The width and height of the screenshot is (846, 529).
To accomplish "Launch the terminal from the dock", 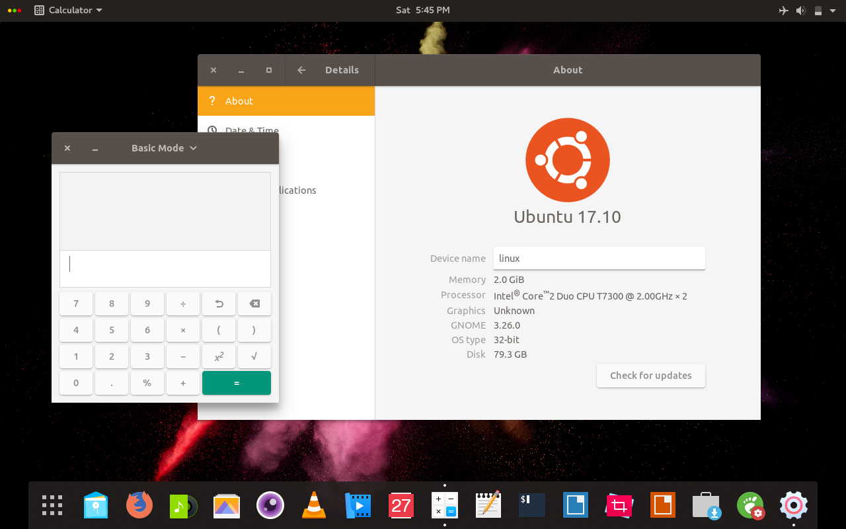I will pyautogui.click(x=532, y=505).
